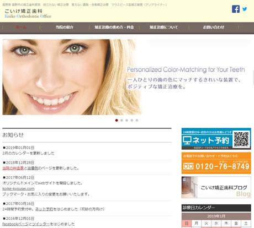Select the fifth carousel dot
This screenshot has width=254, height=228.
[x=137, y=120]
